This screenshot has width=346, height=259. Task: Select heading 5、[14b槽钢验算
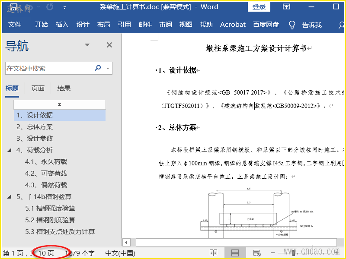(44, 197)
